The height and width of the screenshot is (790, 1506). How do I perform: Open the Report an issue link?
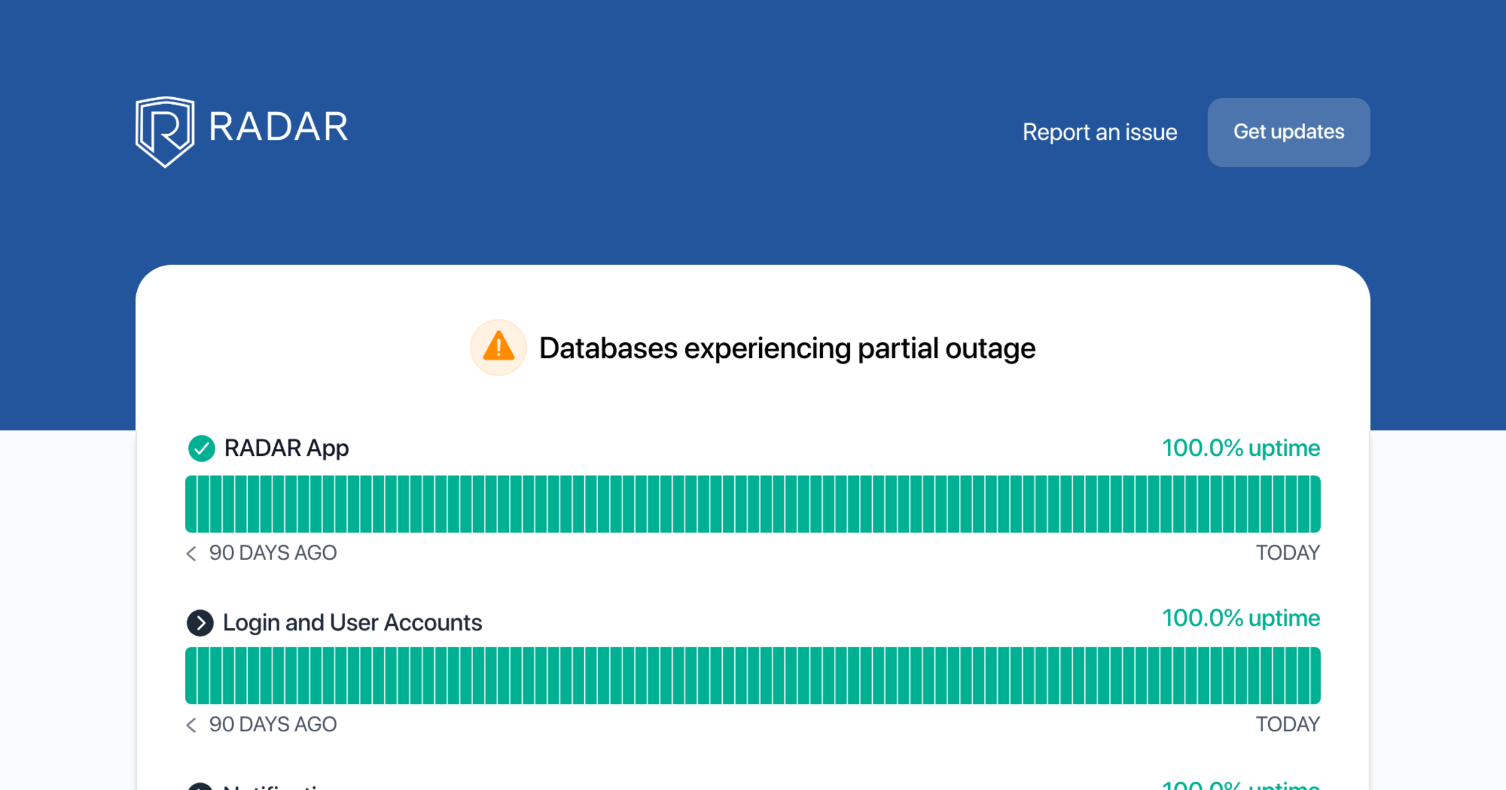pyautogui.click(x=1099, y=132)
